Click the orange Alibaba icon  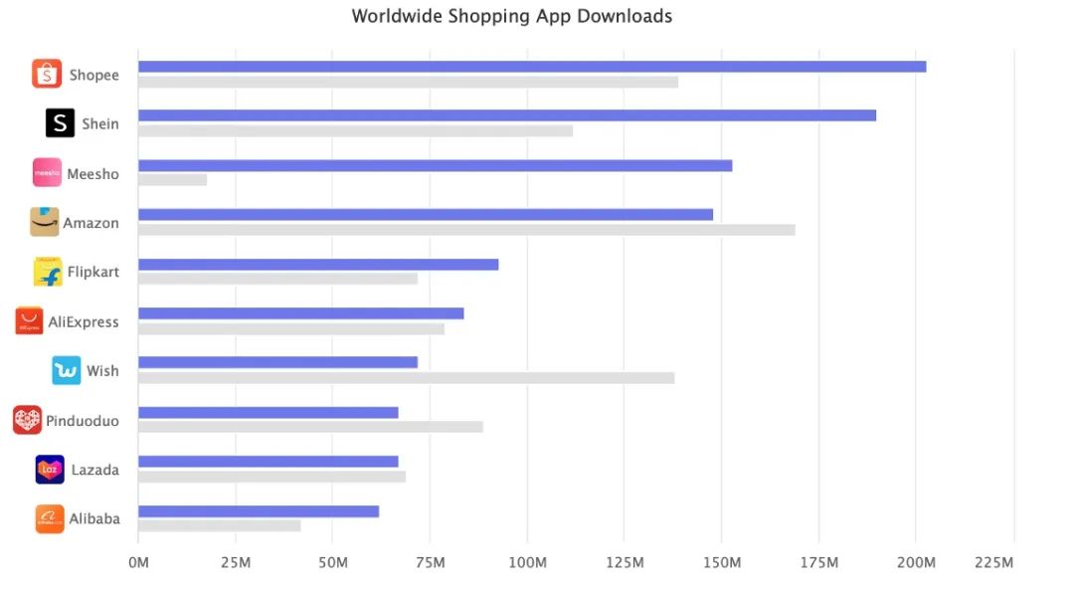coord(50,518)
